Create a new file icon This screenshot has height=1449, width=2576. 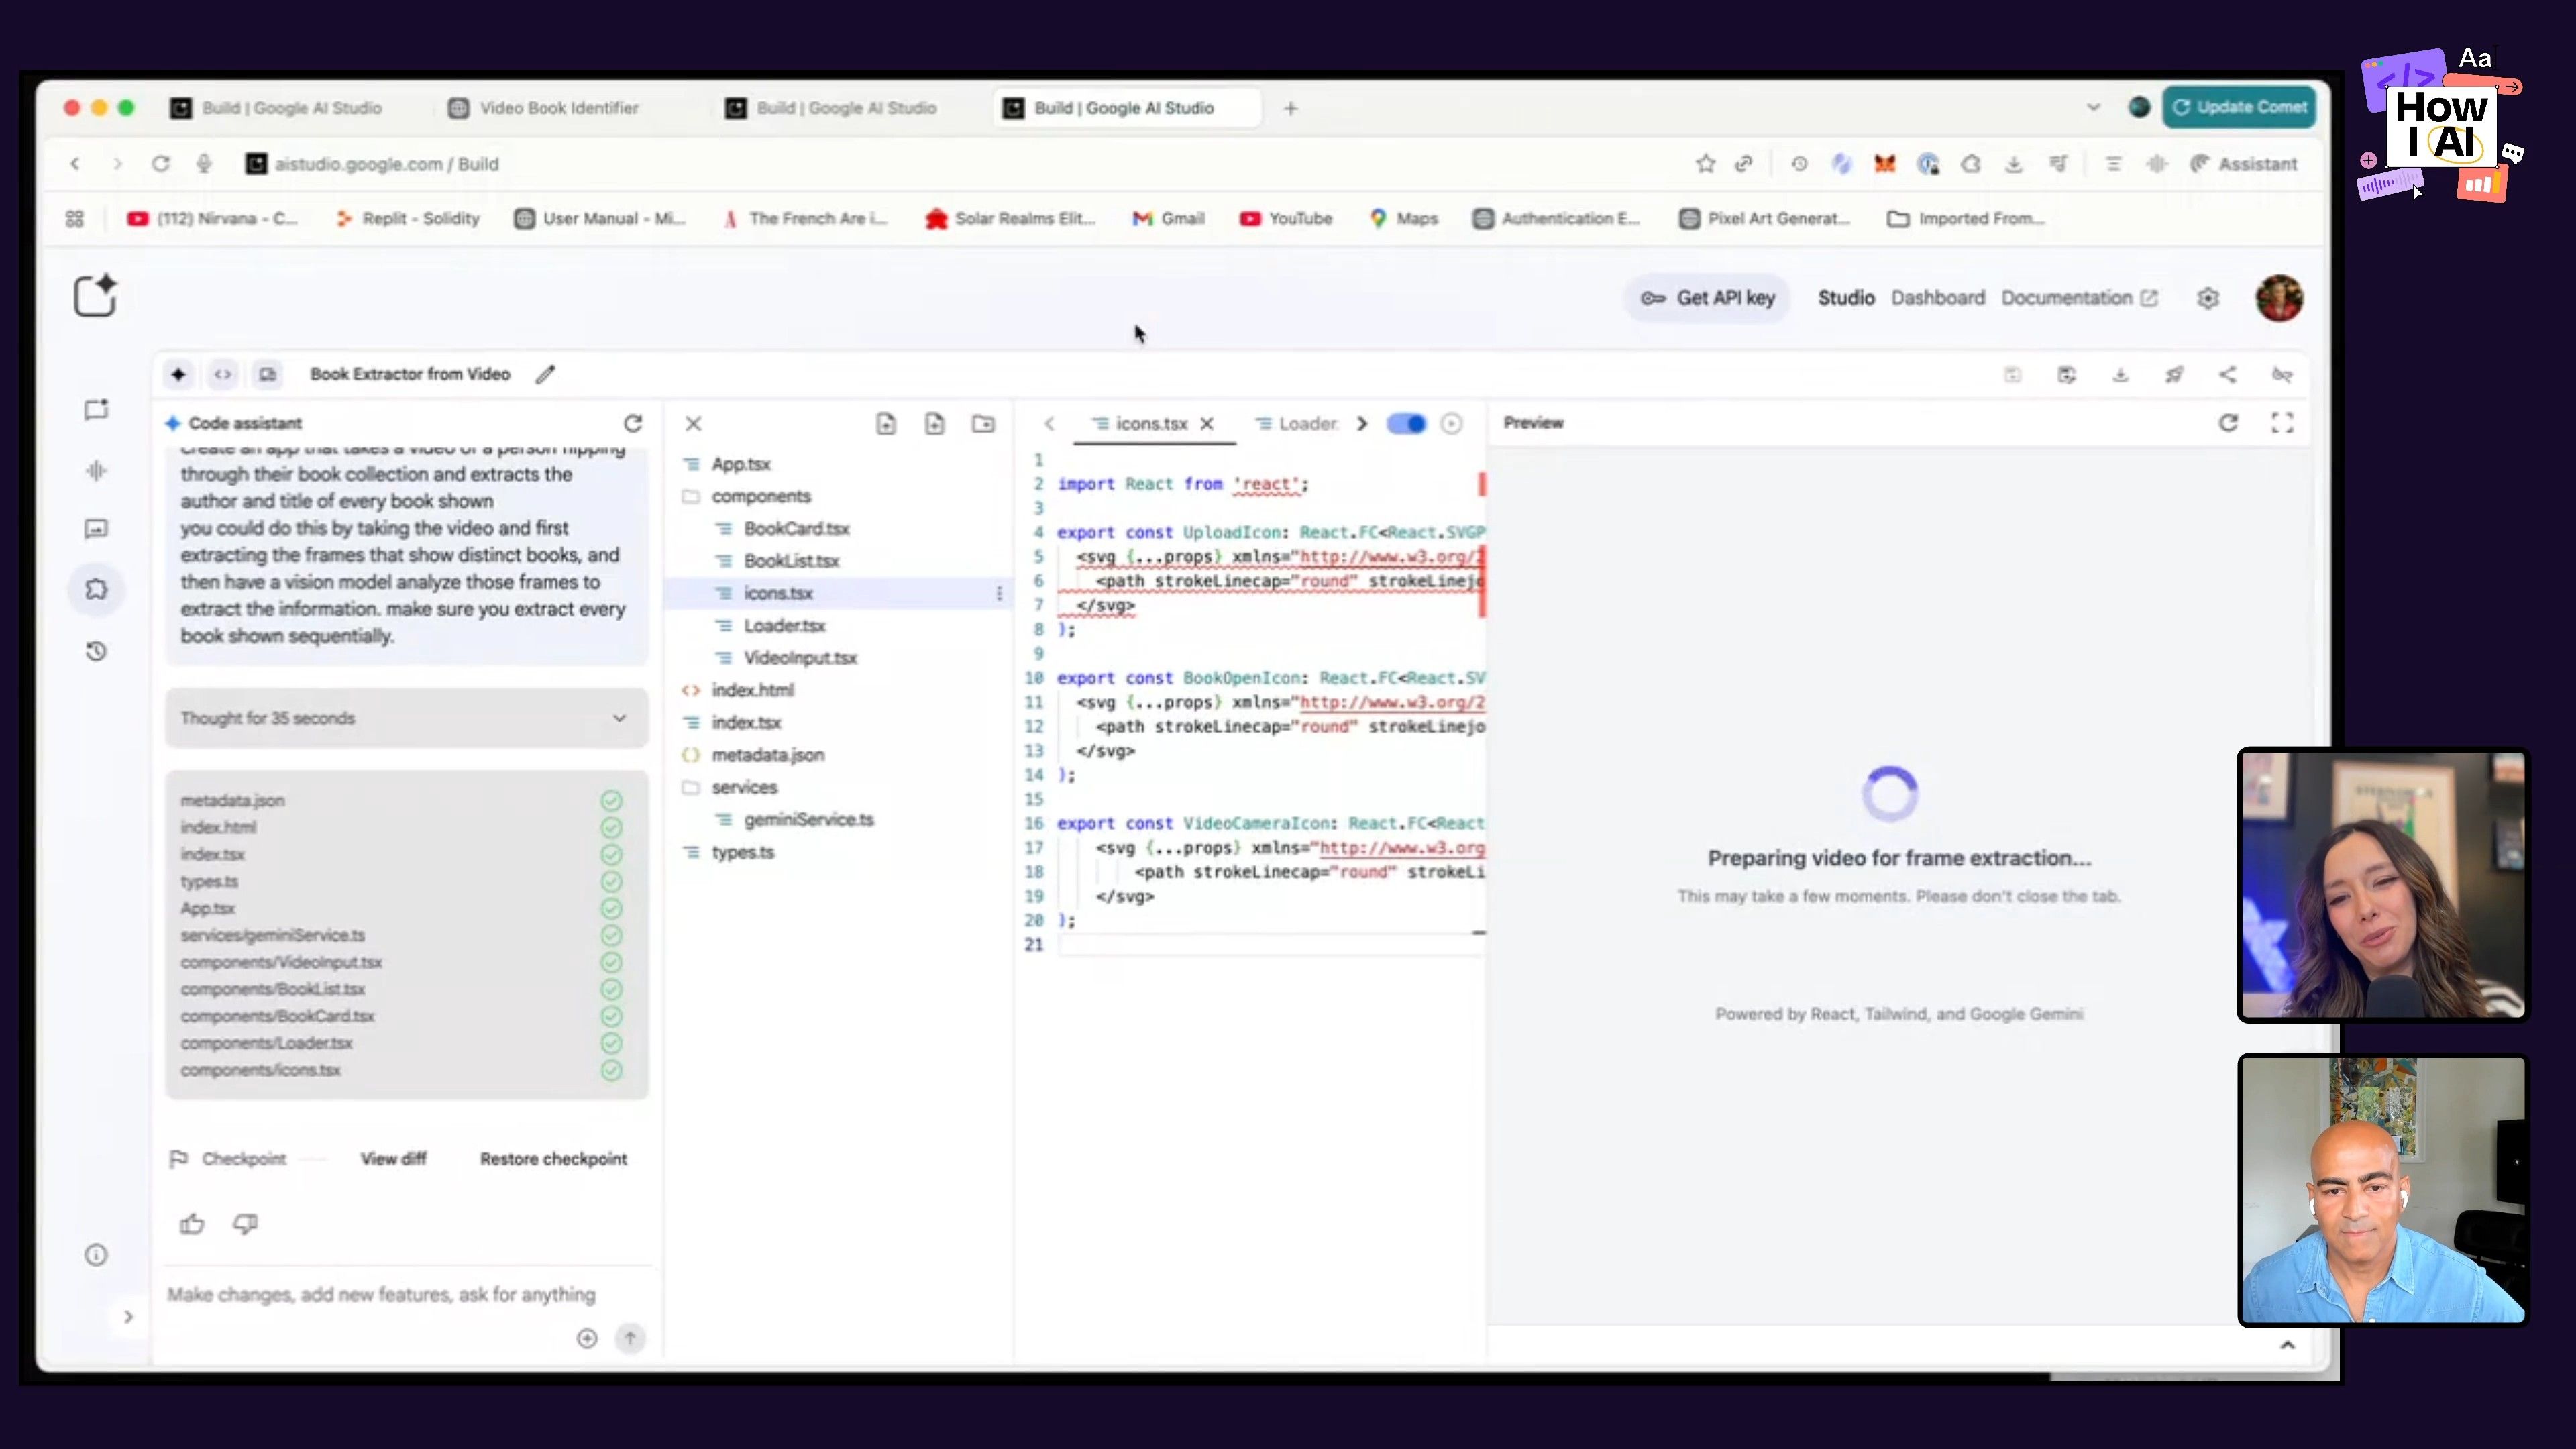pyautogui.click(x=886, y=424)
